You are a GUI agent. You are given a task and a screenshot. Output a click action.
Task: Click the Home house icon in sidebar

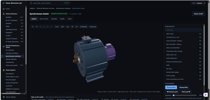(x=4, y=9)
